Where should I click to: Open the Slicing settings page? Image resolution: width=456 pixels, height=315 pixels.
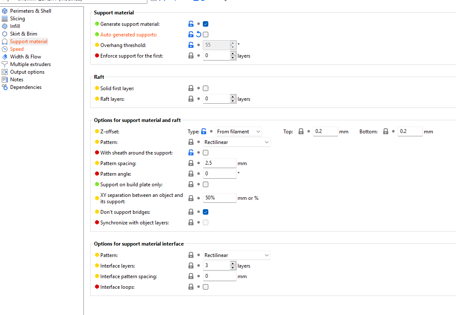[x=17, y=19]
